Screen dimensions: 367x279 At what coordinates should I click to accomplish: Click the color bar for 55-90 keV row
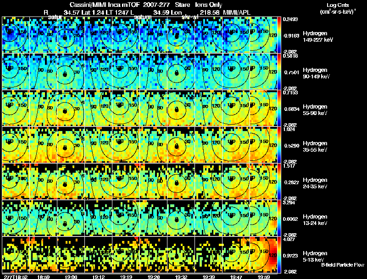point(279,108)
